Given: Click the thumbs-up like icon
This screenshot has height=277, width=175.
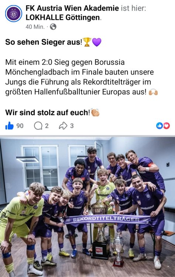Looking at the screenshot, I should [x=9, y=126].
